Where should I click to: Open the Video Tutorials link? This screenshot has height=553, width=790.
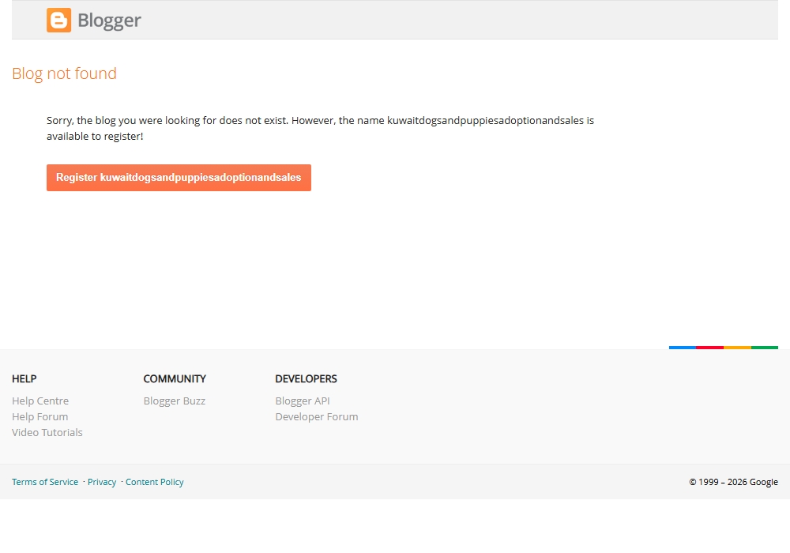pos(47,432)
